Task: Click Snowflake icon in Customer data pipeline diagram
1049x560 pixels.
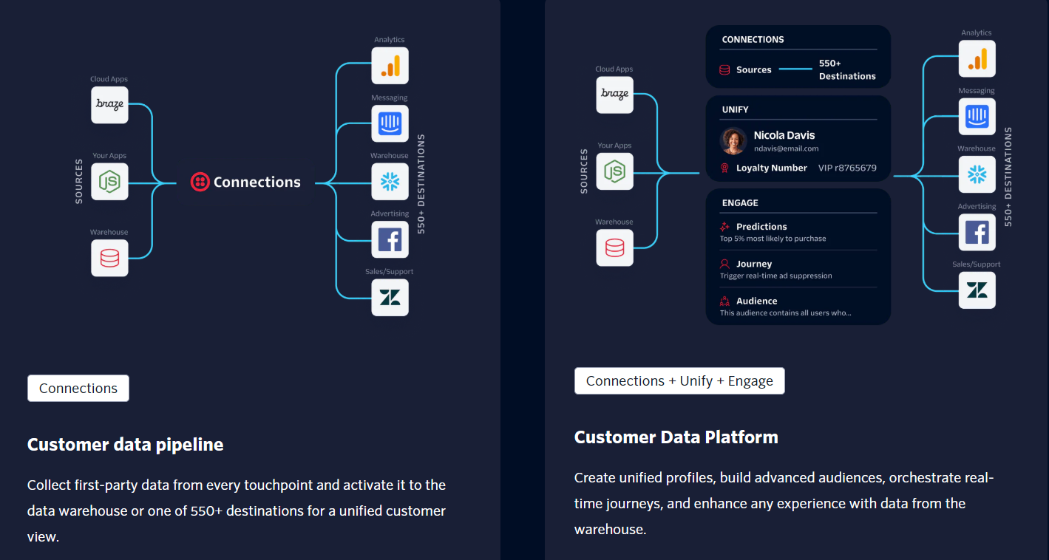Action: click(x=390, y=182)
